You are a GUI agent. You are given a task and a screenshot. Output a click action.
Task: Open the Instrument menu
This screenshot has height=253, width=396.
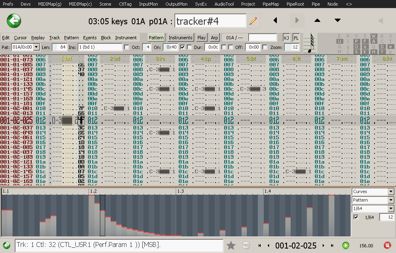coord(126,38)
